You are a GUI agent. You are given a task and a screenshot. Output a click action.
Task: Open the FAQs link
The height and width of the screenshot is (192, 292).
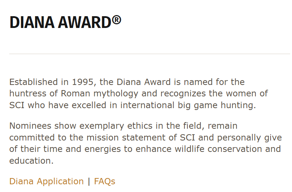(105, 181)
